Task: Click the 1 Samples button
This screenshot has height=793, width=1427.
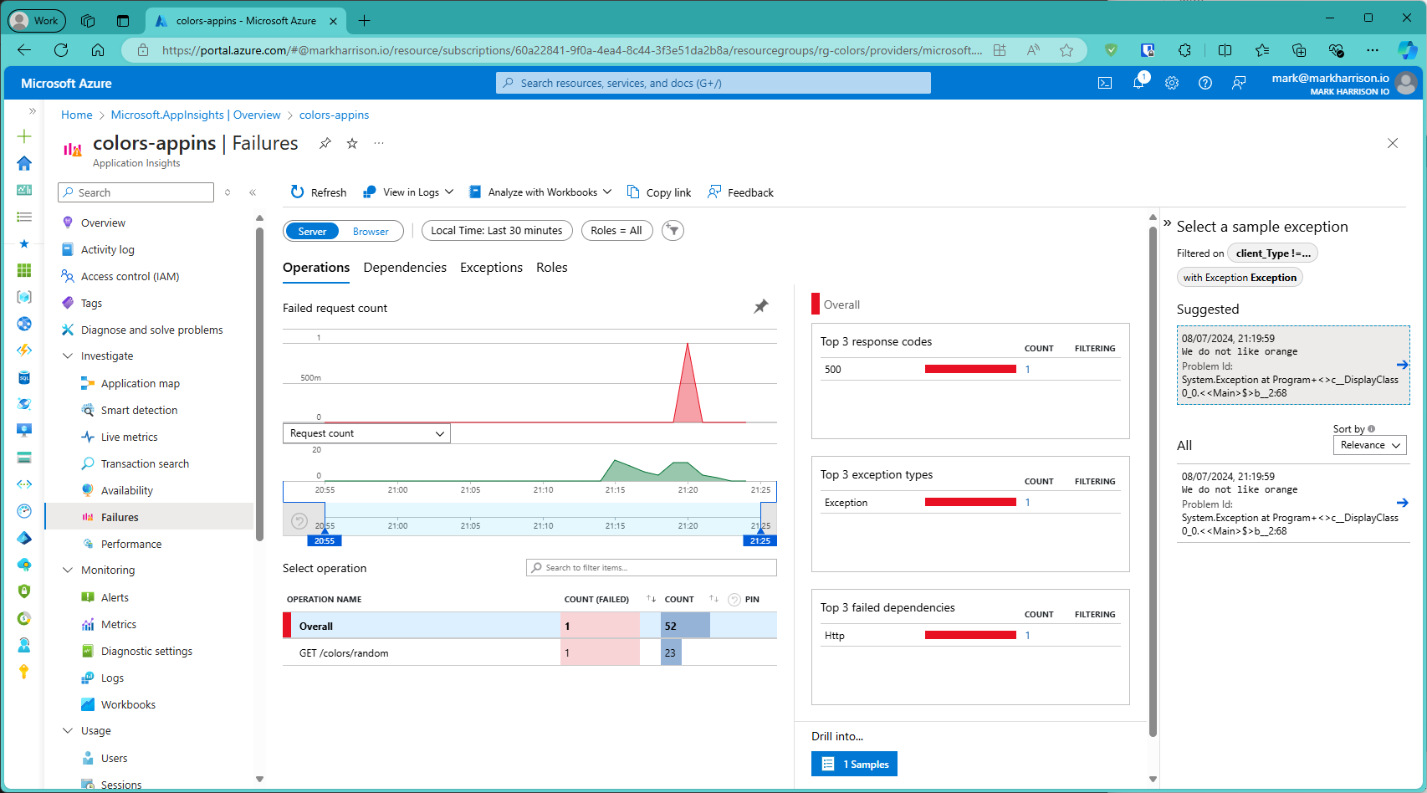Action: (854, 764)
